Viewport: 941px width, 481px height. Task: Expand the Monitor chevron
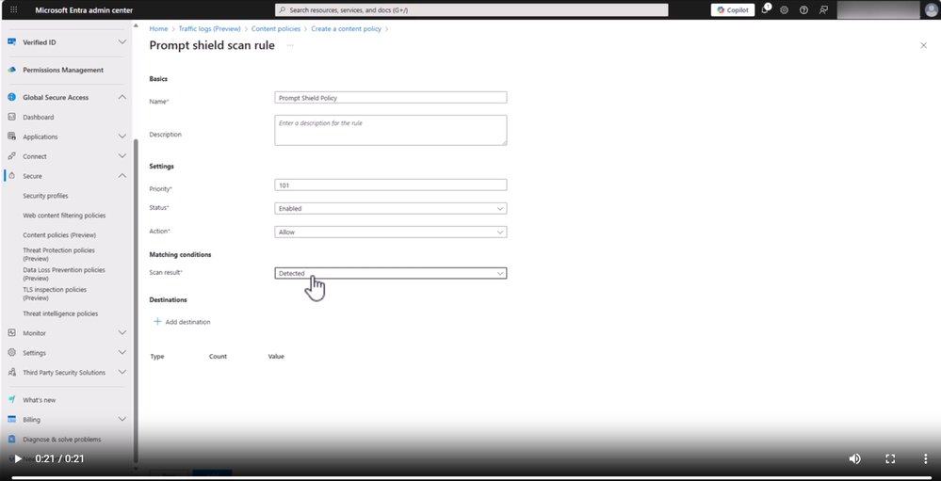point(122,332)
